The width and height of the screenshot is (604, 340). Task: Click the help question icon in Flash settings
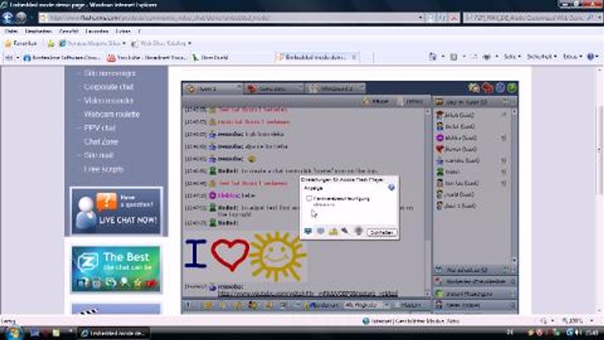pos(391,187)
